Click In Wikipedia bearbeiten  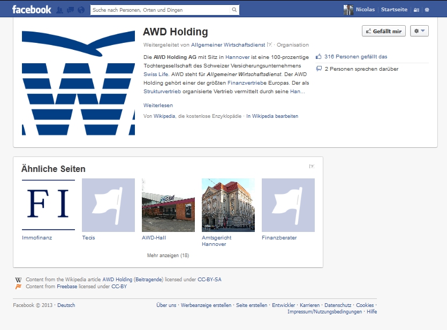(272, 116)
